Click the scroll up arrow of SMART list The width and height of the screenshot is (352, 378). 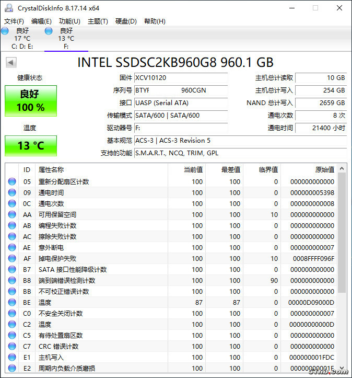[x=342, y=168]
